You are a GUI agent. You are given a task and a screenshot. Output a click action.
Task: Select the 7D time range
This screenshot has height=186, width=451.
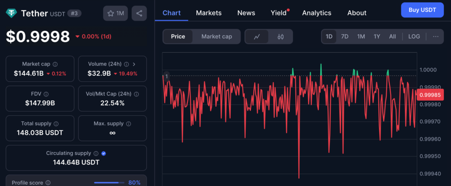(x=345, y=36)
